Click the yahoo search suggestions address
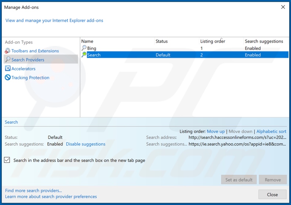 [x=237, y=144]
